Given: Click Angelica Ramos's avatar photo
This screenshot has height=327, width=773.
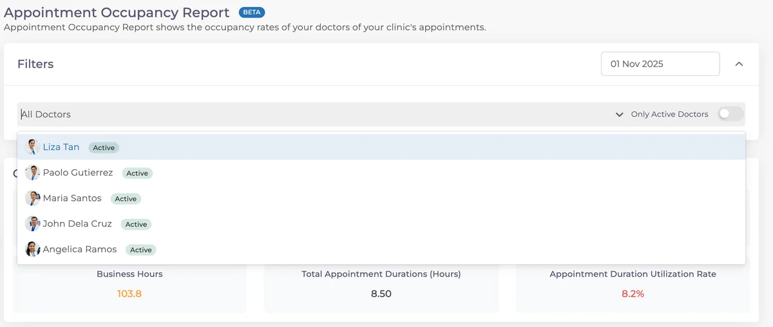Looking at the screenshot, I should click(32, 249).
